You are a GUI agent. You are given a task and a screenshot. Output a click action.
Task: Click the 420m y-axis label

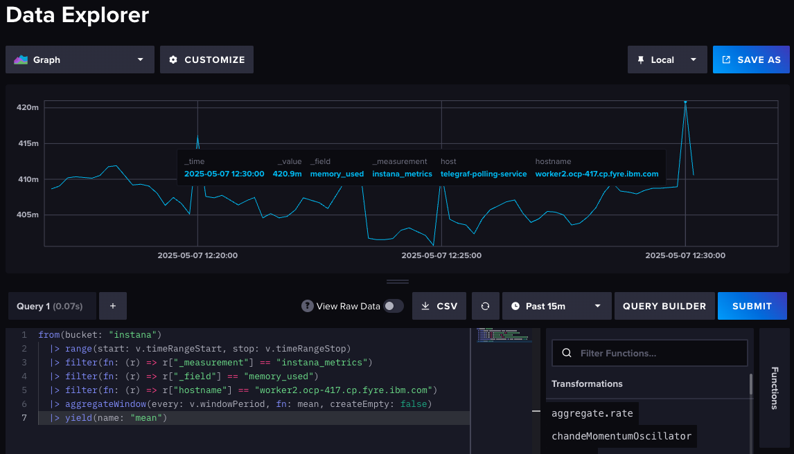tap(27, 107)
